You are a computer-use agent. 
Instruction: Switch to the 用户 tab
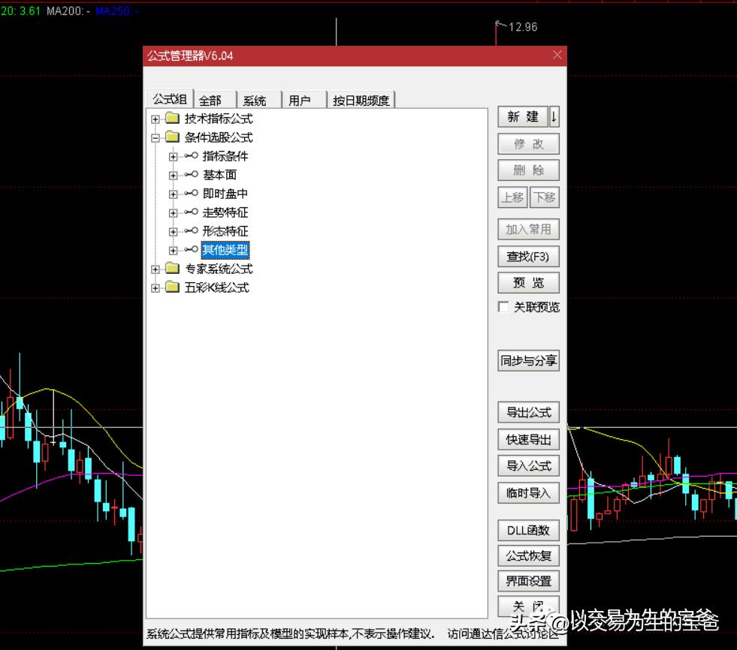[304, 101]
